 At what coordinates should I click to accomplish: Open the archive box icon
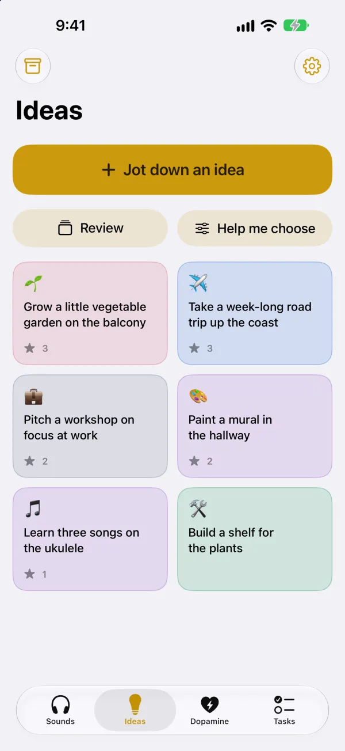(33, 66)
